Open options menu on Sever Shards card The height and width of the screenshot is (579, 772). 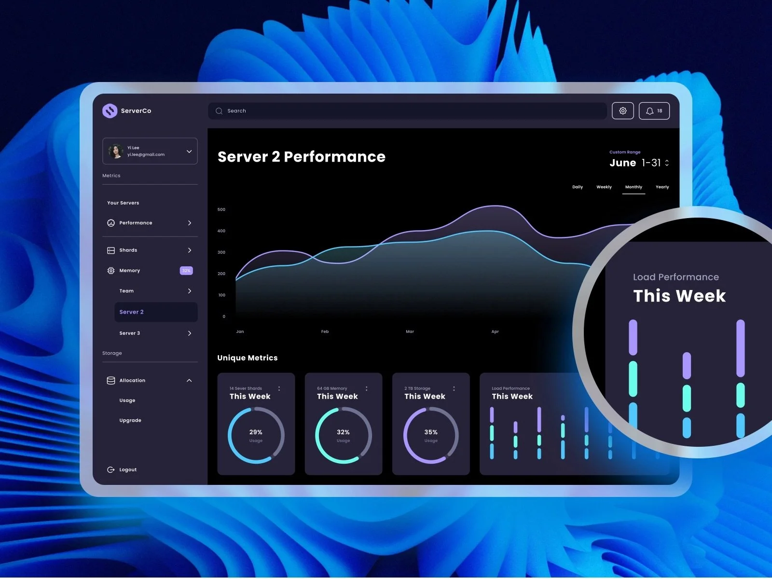point(279,388)
